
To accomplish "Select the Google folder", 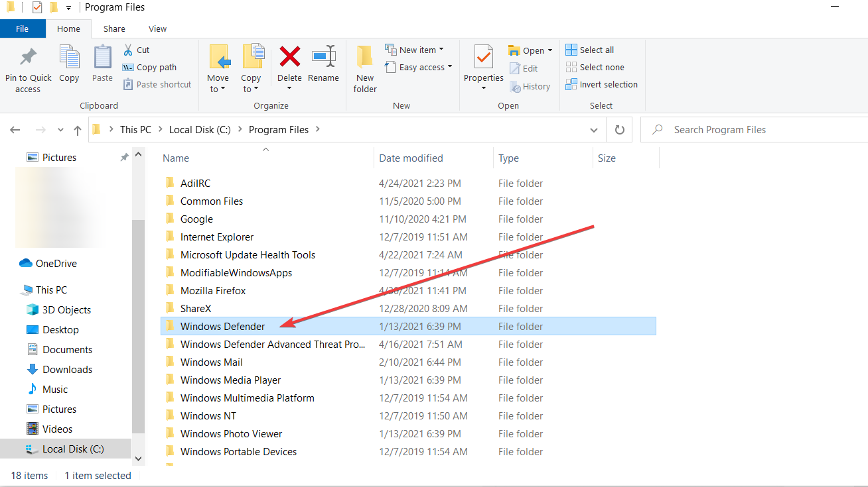I will [196, 219].
